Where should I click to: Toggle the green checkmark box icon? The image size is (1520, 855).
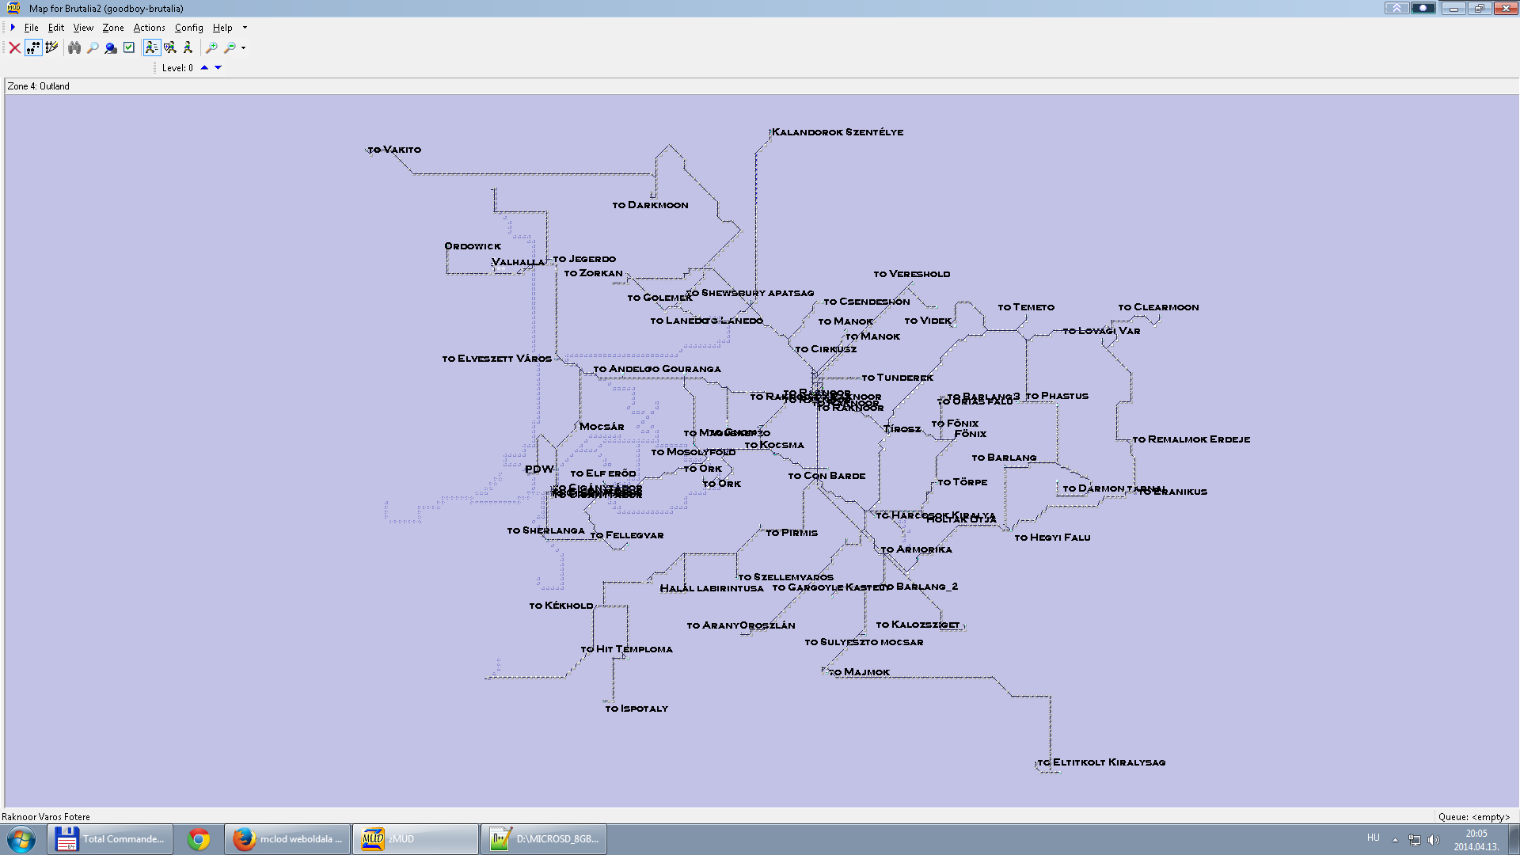point(129,47)
